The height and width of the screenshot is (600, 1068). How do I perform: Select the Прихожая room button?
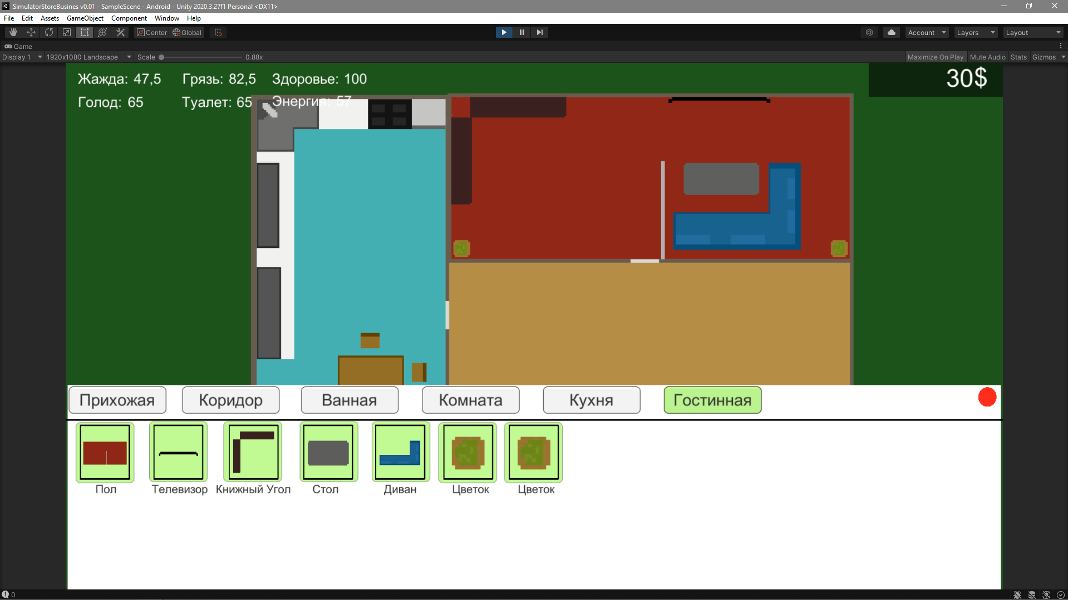pyautogui.click(x=117, y=400)
